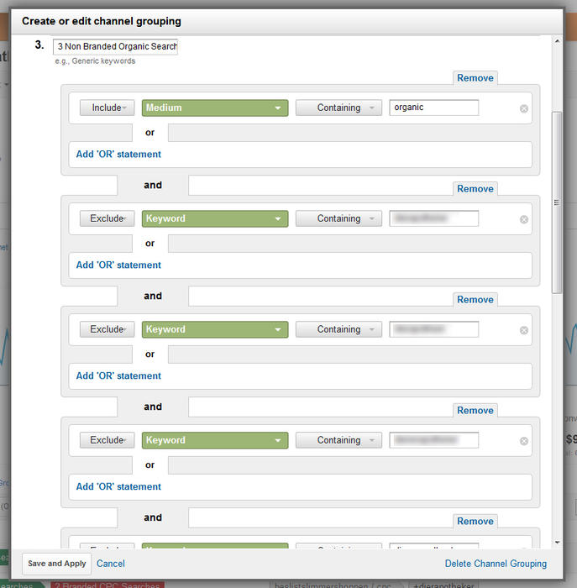Image resolution: width=577 pixels, height=588 pixels.
Task: Click Remove tab above first Keyword block
Action: point(475,189)
